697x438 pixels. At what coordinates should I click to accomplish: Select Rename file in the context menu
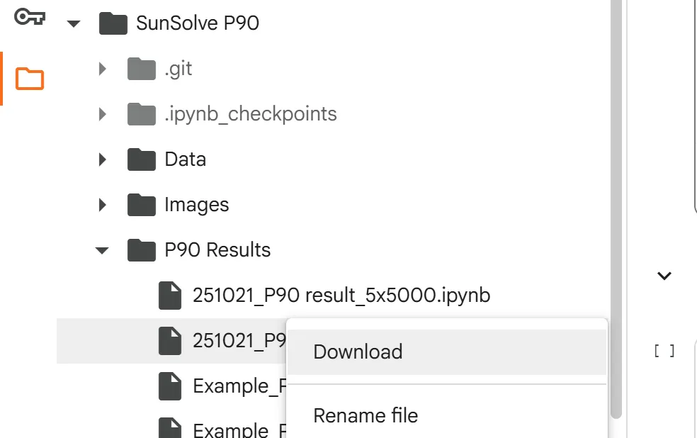(x=365, y=415)
